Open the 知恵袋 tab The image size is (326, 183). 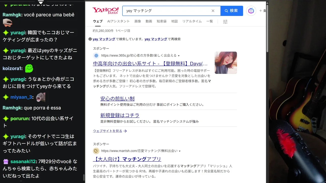click(x=161, y=21)
